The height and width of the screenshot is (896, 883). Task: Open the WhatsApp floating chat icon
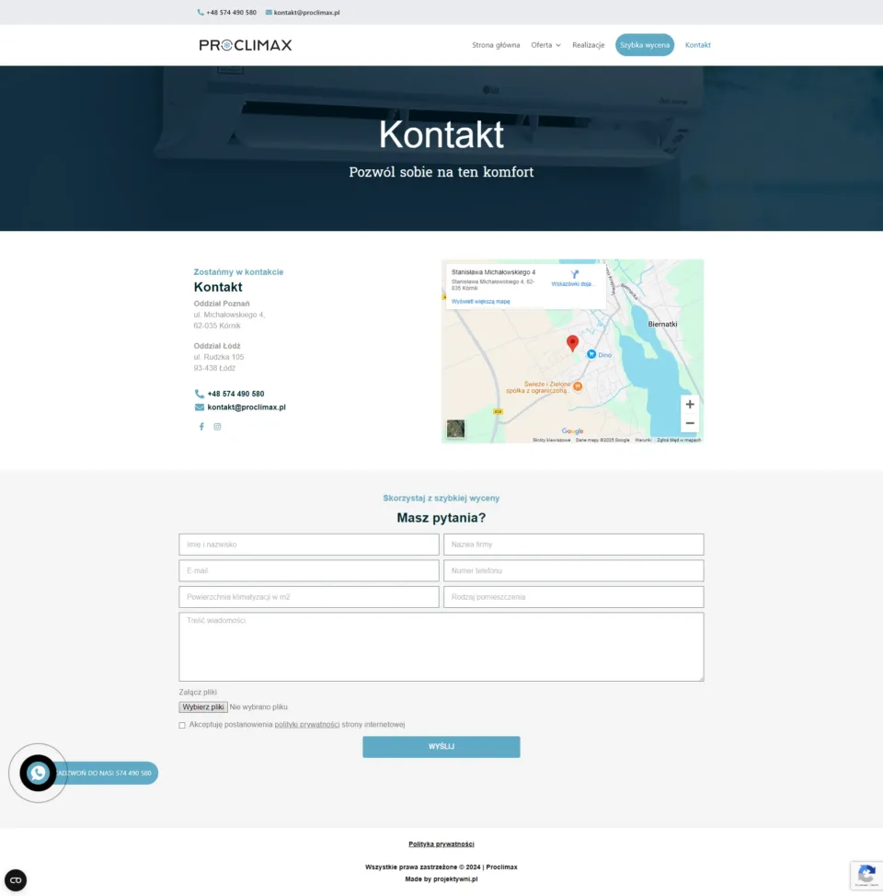pyautogui.click(x=39, y=773)
